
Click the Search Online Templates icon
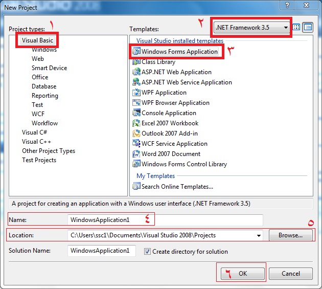point(136,186)
